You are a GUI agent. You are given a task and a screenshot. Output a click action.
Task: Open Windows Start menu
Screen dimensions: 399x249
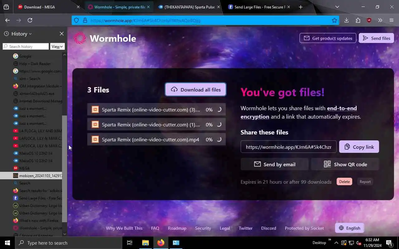[7, 243]
